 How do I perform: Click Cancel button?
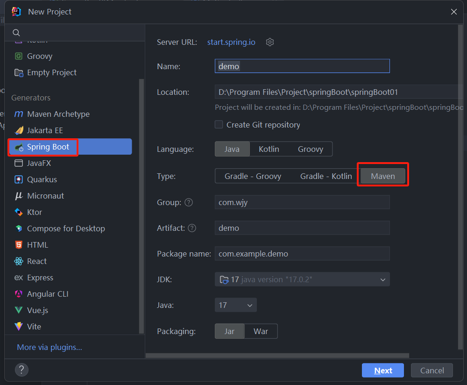pos(432,371)
